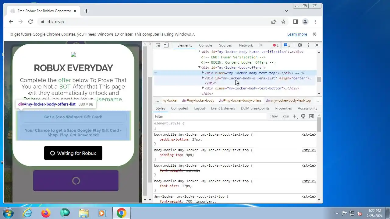The width and height of the screenshot is (390, 219).
Task: Show hidden system tray icons arrow
Action: click(337, 213)
